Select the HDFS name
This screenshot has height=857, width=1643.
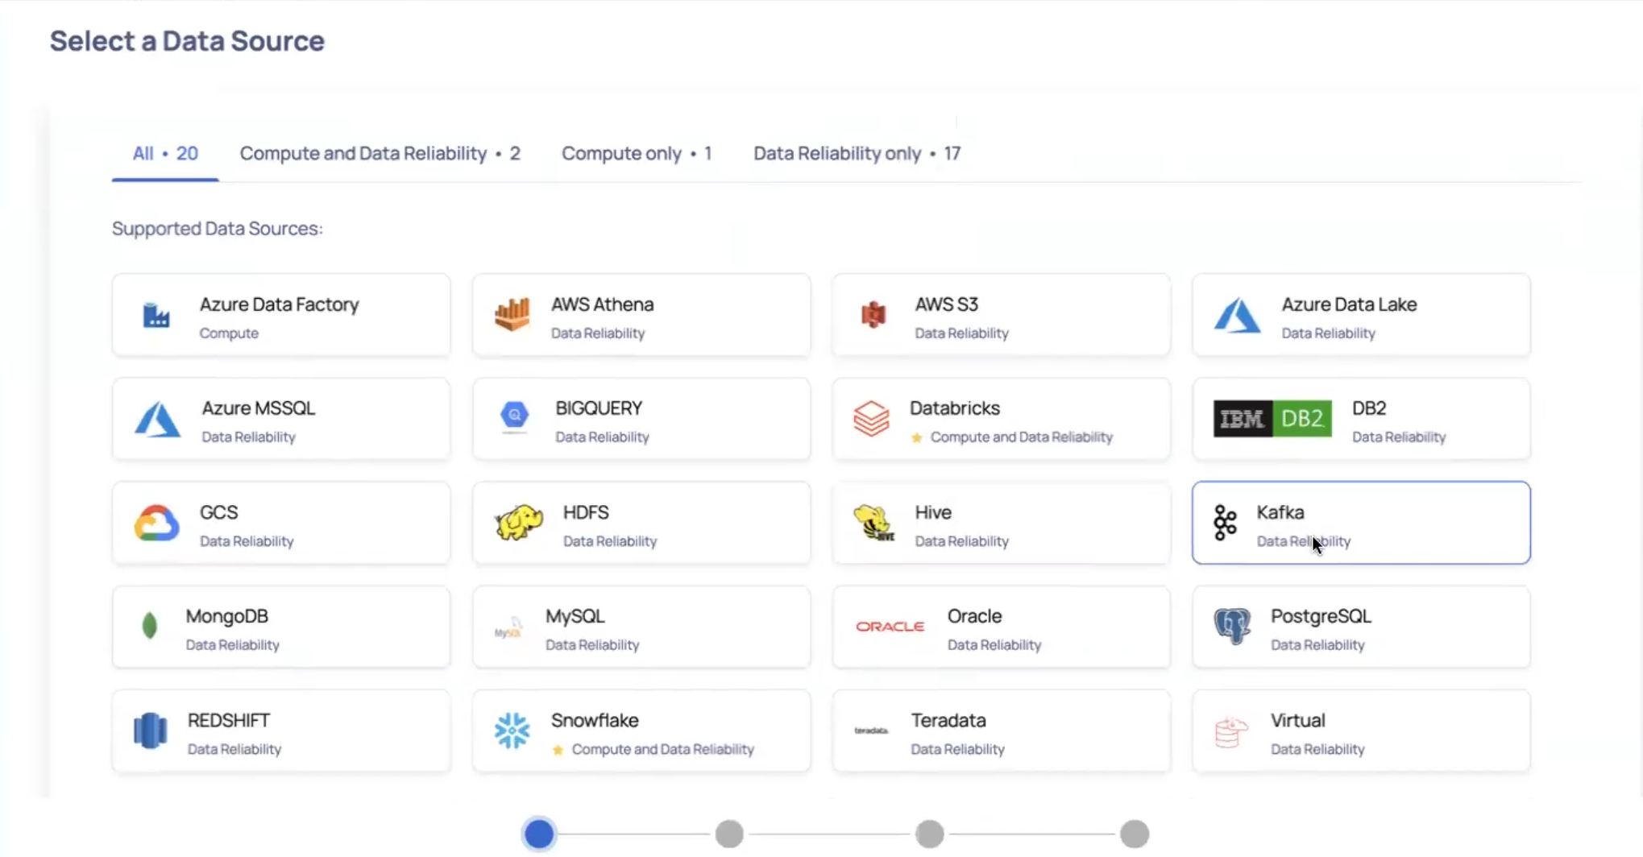pyautogui.click(x=586, y=512)
